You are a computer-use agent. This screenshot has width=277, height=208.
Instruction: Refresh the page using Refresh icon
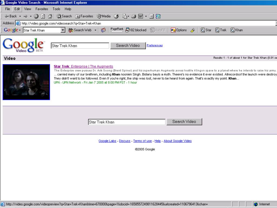pos(43,16)
